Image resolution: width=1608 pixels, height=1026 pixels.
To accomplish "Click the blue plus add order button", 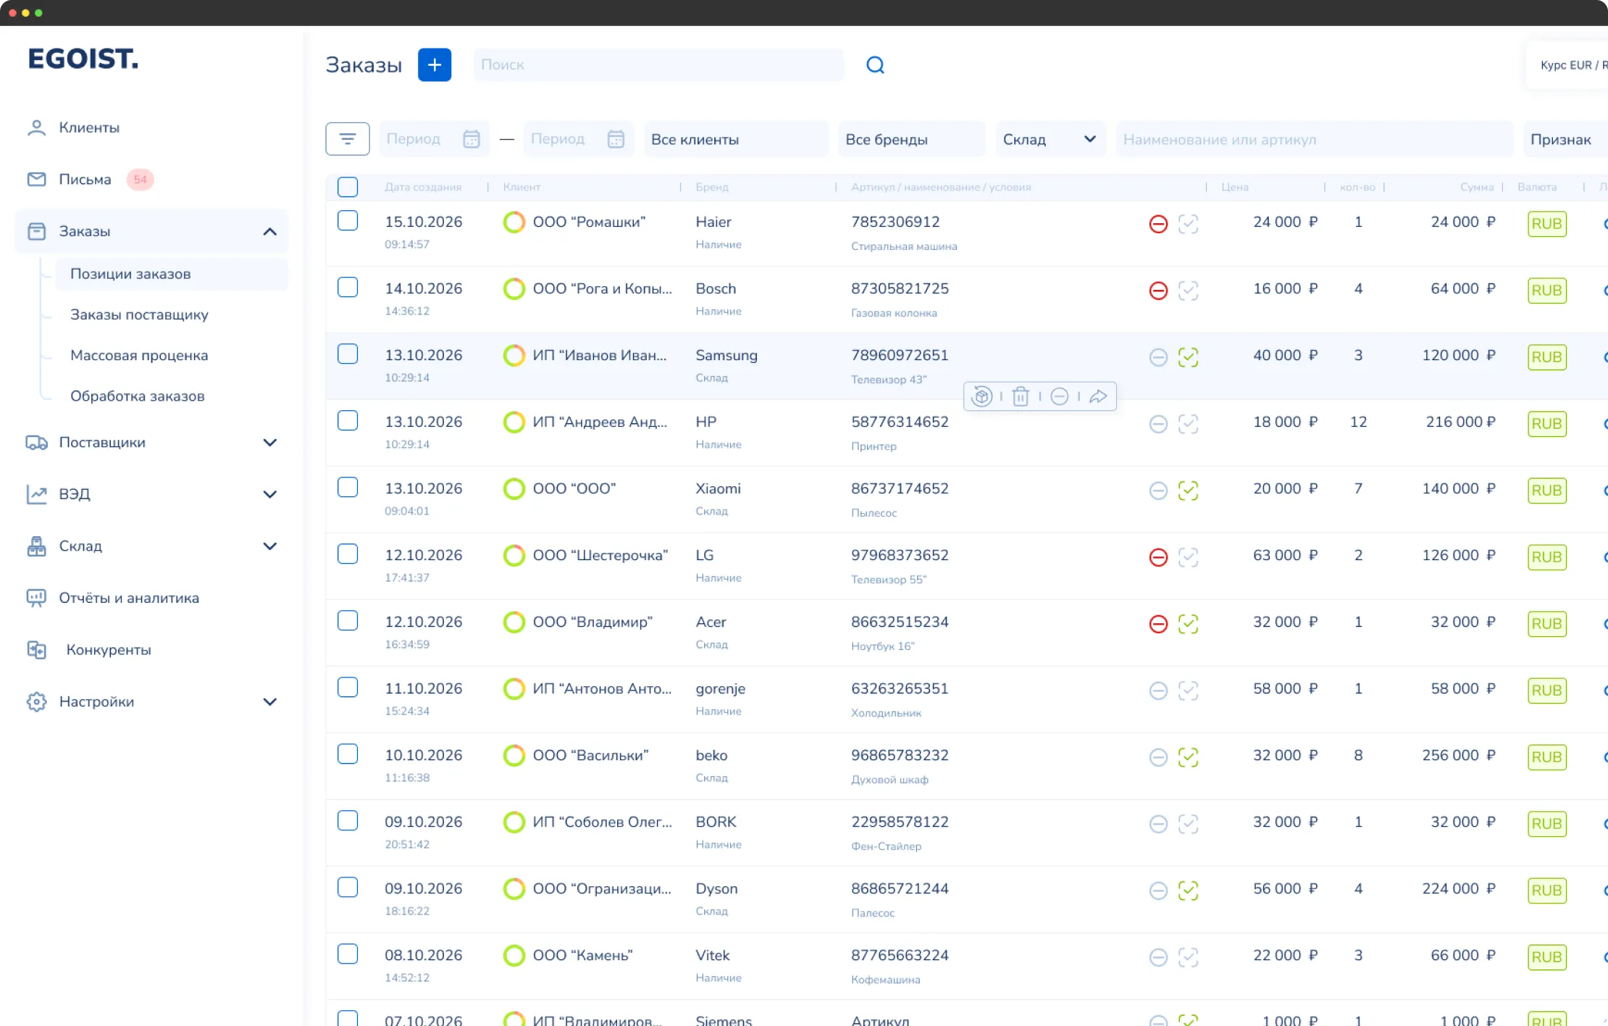I will click(435, 65).
